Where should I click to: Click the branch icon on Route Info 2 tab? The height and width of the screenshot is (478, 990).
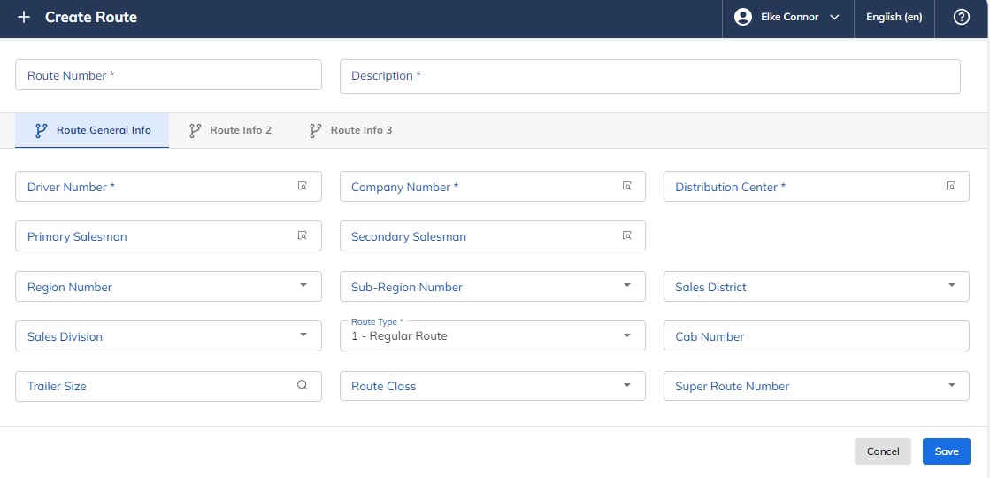[196, 131]
